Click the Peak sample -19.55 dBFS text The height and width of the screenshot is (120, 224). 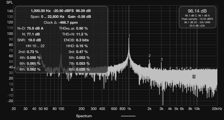[x=197, y=19]
